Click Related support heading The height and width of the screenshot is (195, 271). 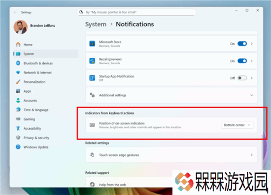pos(97,172)
